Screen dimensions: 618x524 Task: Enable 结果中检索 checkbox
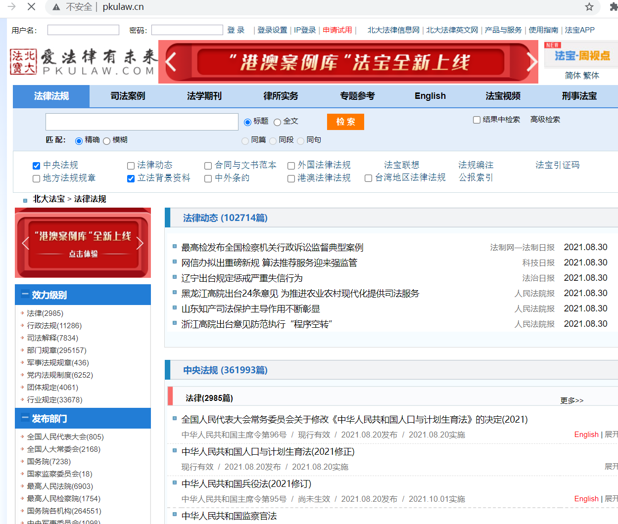476,120
